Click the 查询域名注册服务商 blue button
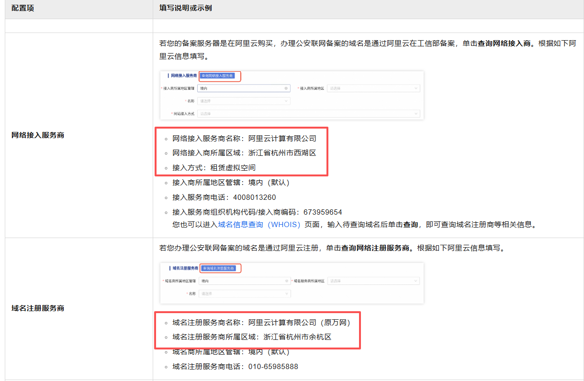The width and height of the screenshot is (584, 381). [219, 268]
